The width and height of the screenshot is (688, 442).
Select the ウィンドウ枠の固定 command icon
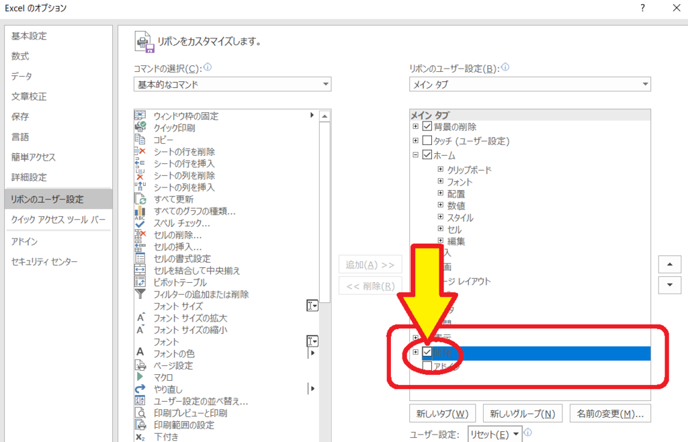pyautogui.click(x=140, y=116)
